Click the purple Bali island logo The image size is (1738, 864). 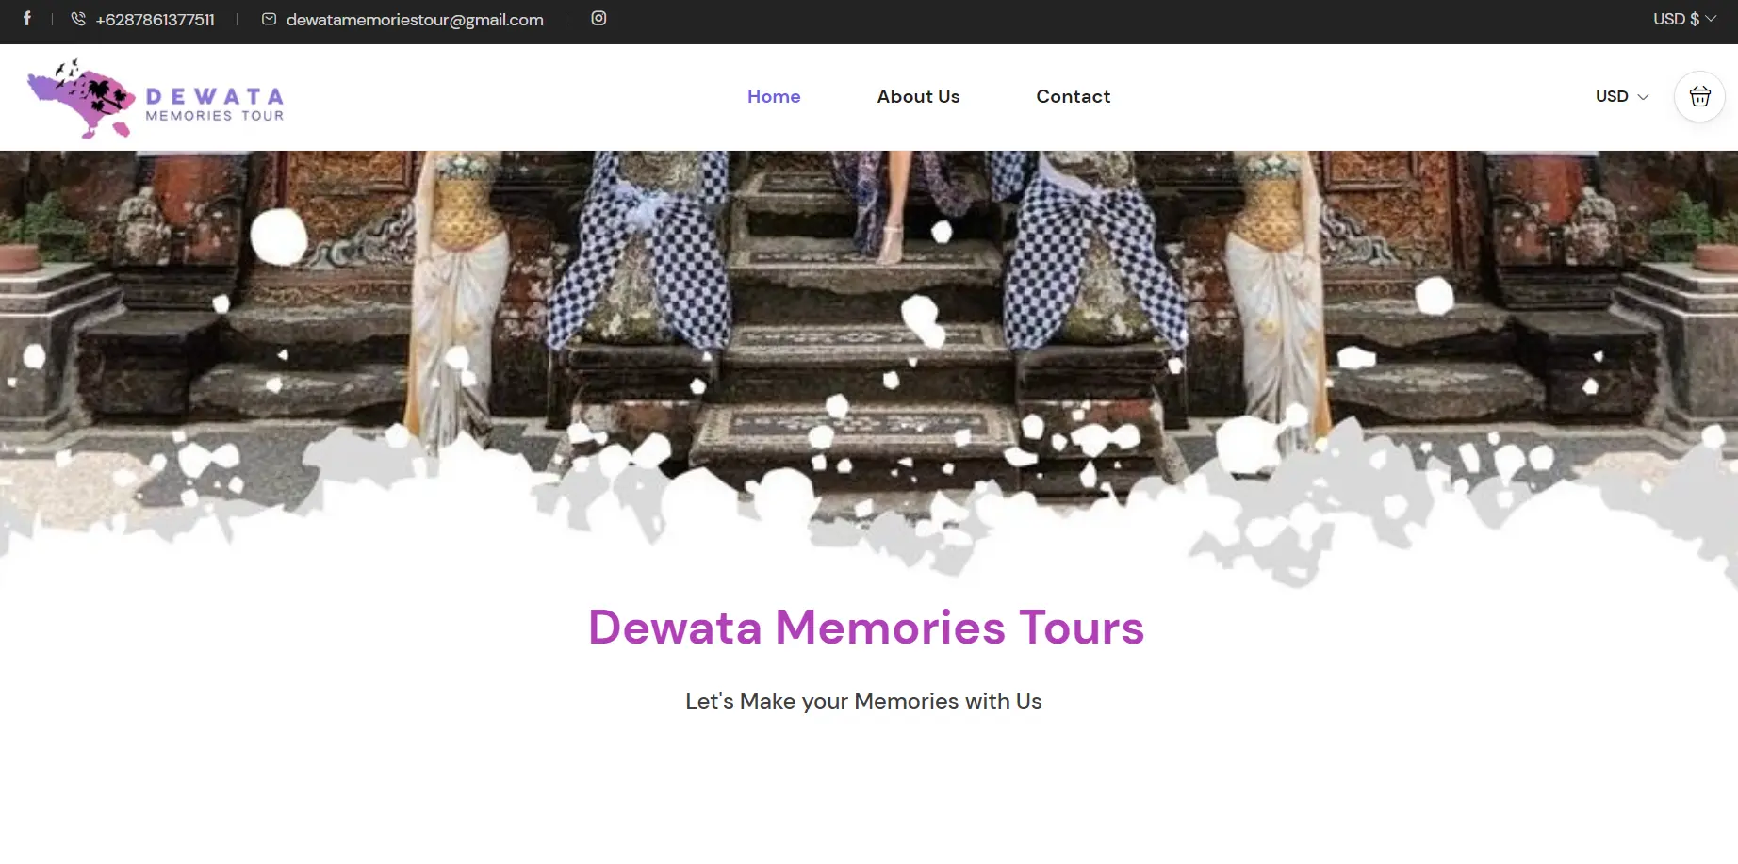82,98
